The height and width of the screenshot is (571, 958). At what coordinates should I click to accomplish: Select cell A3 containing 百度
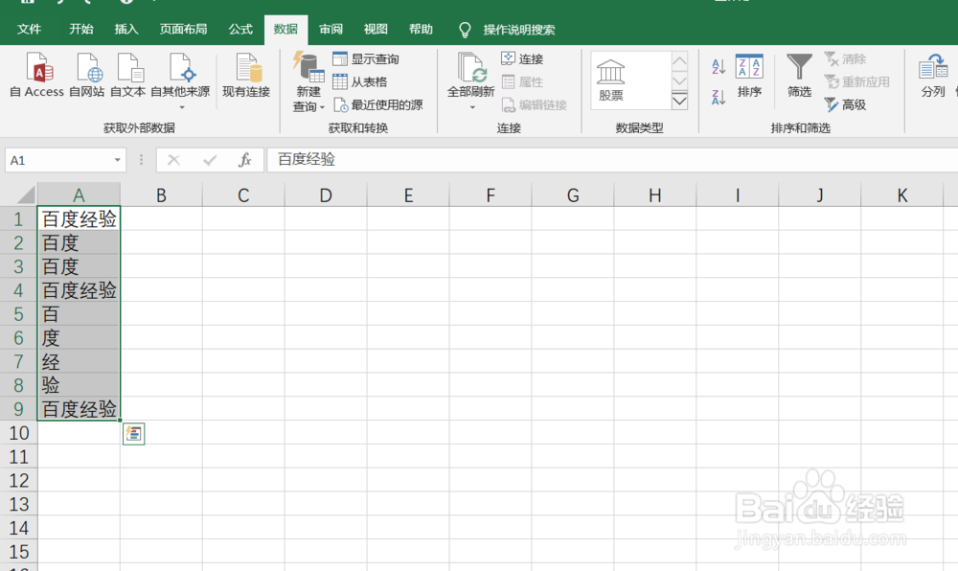pyautogui.click(x=79, y=267)
